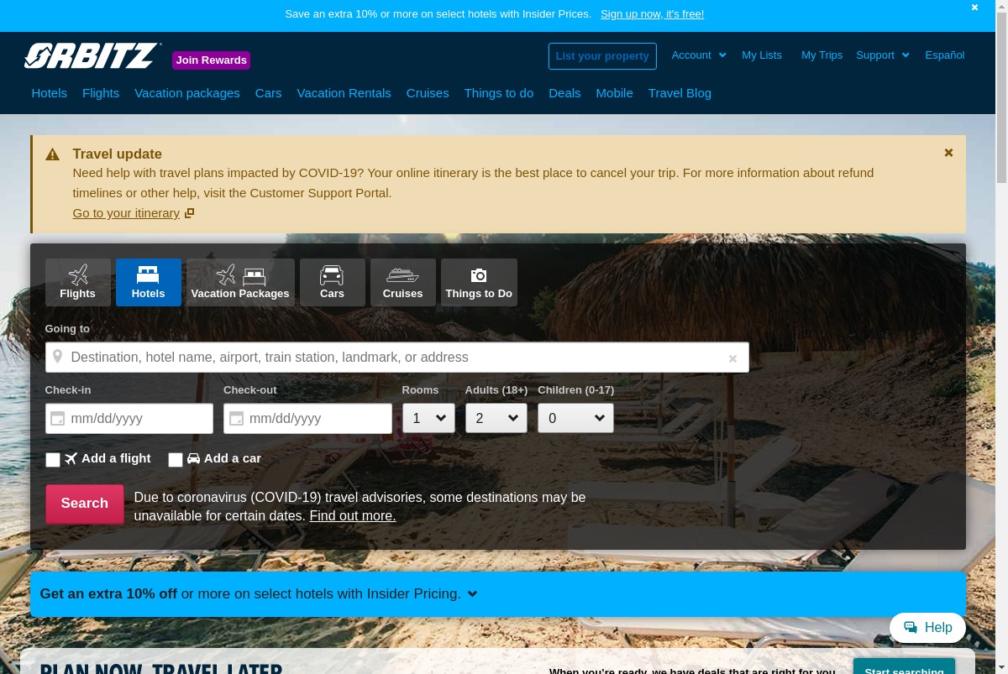
Task: Switch language to Español
Action: pos(945,55)
